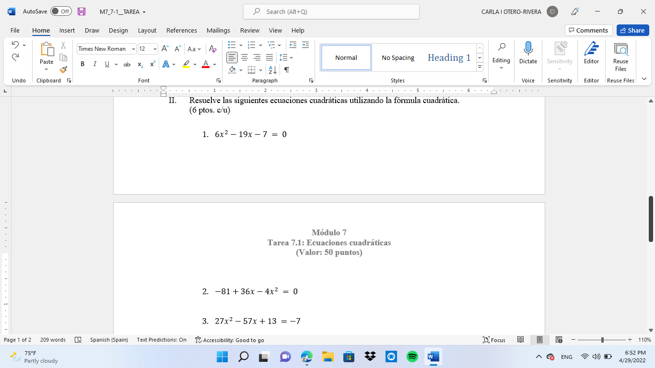Apply superscript formatting
Viewport: 655px width, 368px height.
coord(152,63)
